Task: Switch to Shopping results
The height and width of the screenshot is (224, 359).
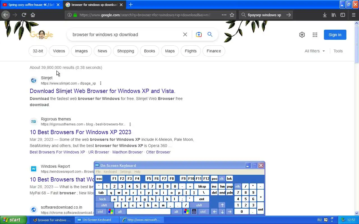Action: 126,51
